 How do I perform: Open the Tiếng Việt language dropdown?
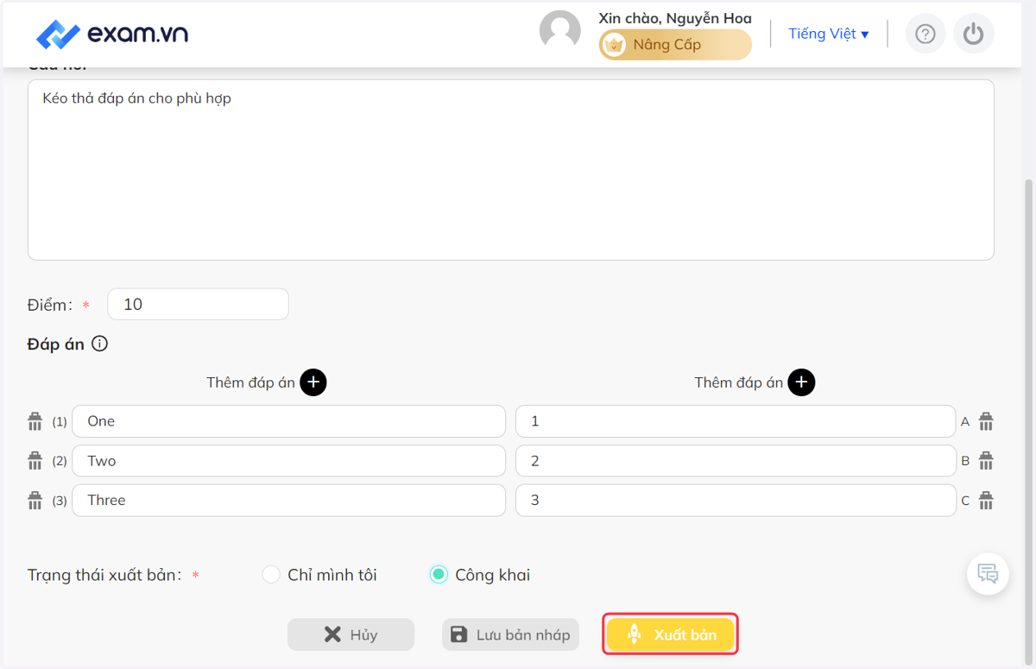pos(828,34)
